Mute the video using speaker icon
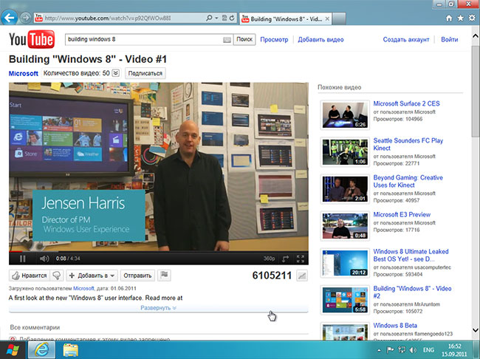Viewport: 480px width, 359px height. 44,259
